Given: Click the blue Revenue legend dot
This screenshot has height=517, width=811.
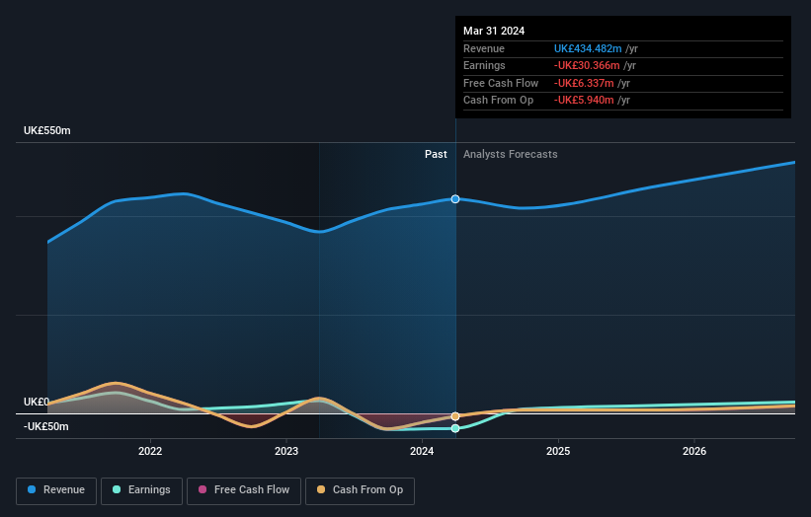Looking at the screenshot, I should pyautogui.click(x=32, y=489).
